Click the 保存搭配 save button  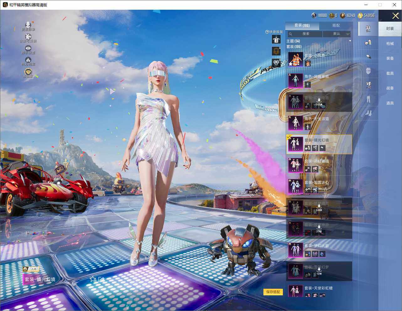[273, 292]
